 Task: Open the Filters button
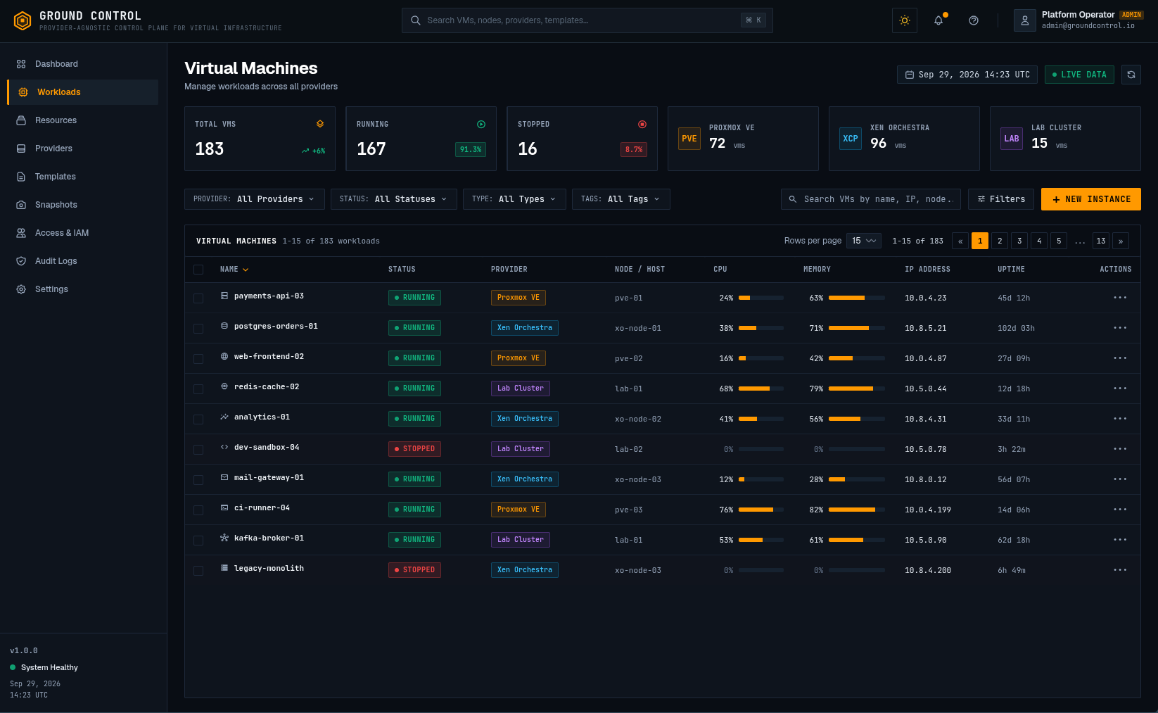tap(1001, 199)
